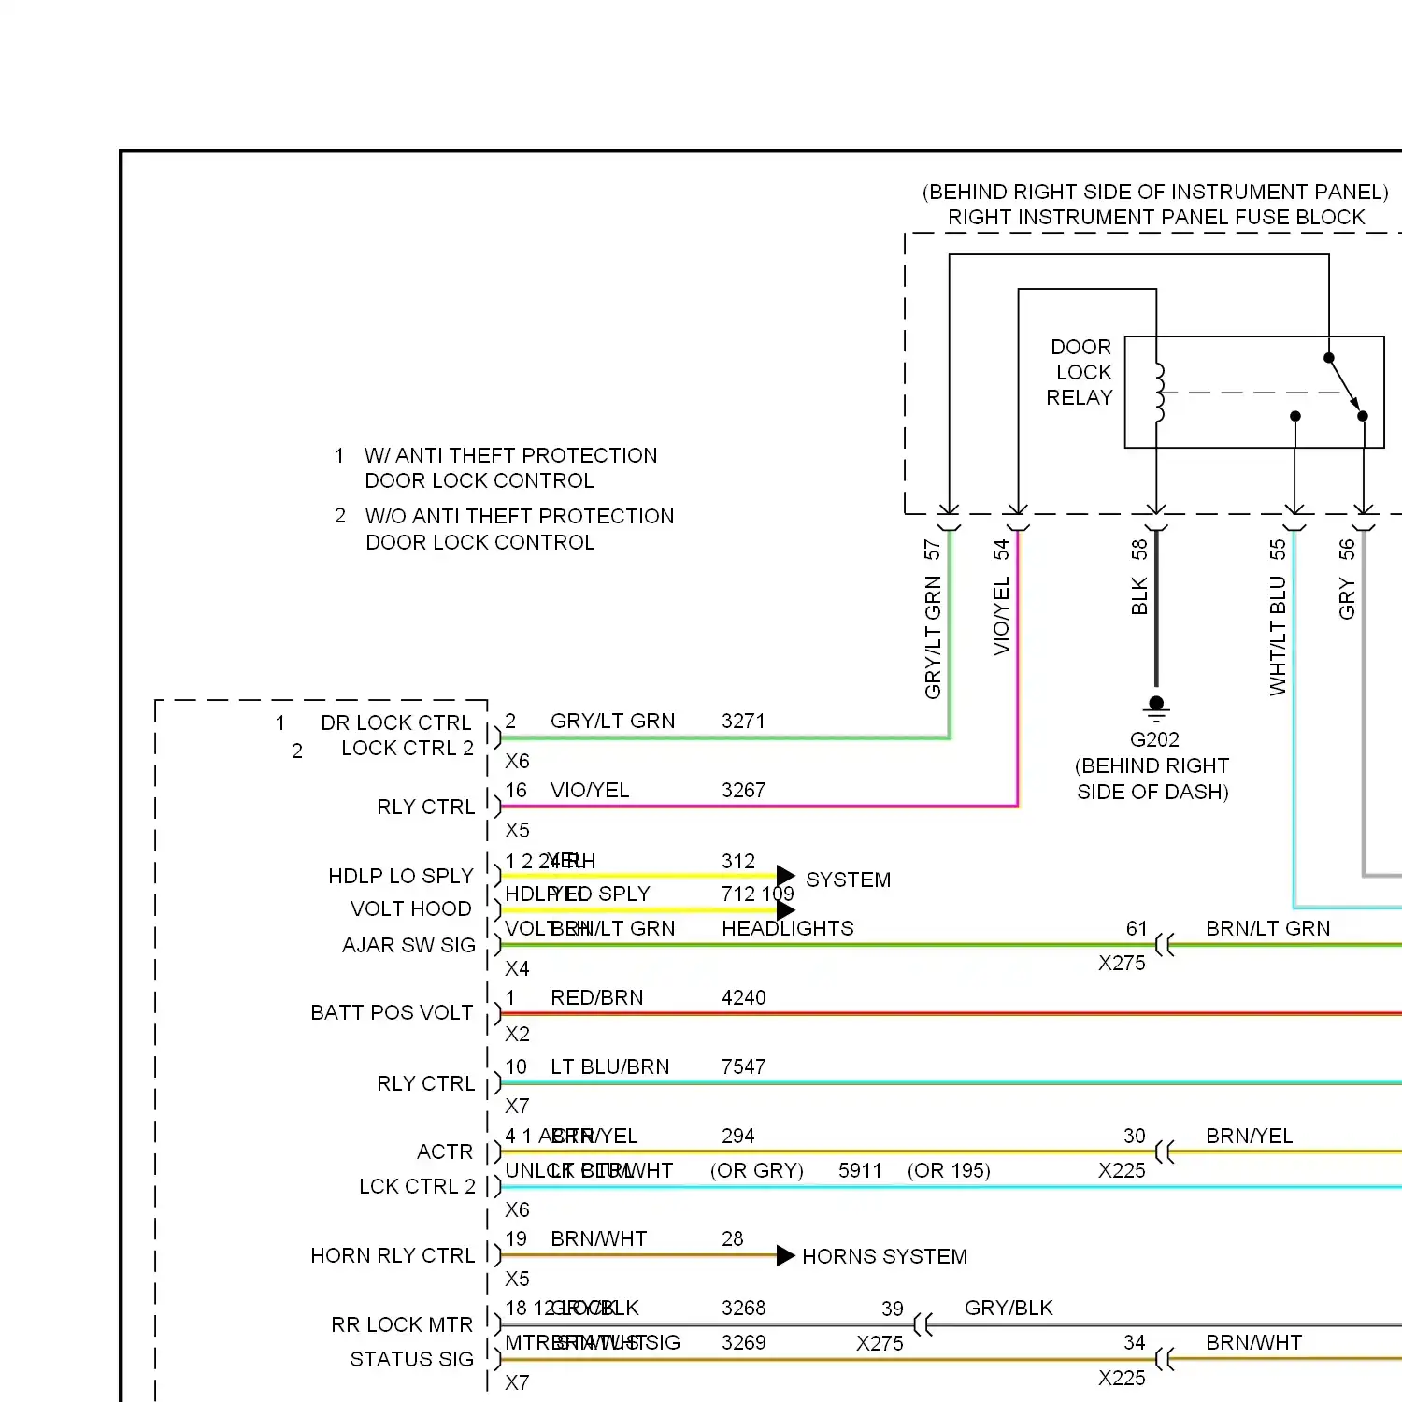Click the X225 connector symbol at pin 30

tap(1164, 1152)
